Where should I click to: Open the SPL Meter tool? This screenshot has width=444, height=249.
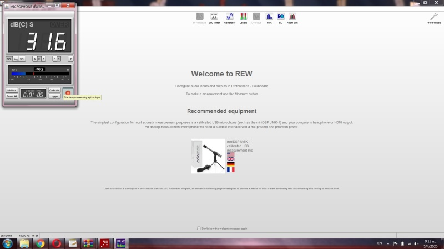point(214,18)
